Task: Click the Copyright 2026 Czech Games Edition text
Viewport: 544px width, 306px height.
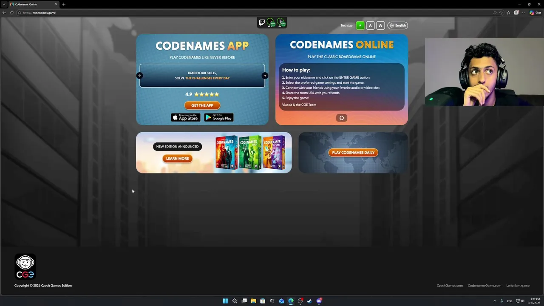Action: [43, 286]
